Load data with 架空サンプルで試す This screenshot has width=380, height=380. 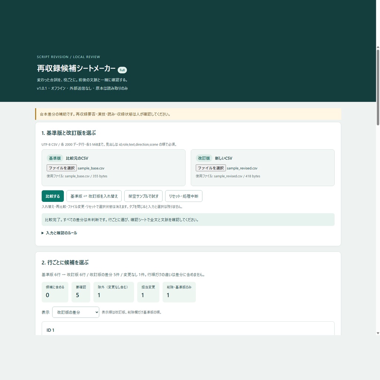click(x=143, y=196)
